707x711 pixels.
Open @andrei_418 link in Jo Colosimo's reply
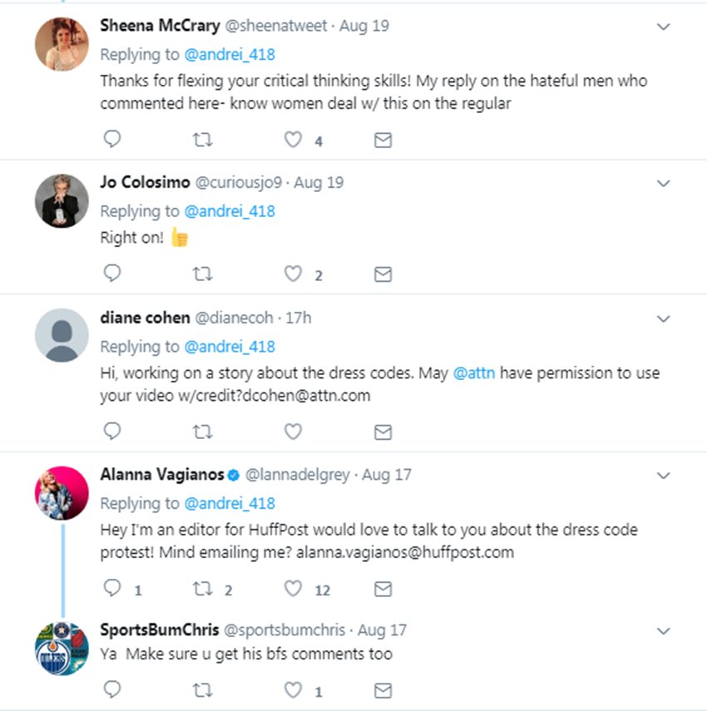tap(230, 211)
